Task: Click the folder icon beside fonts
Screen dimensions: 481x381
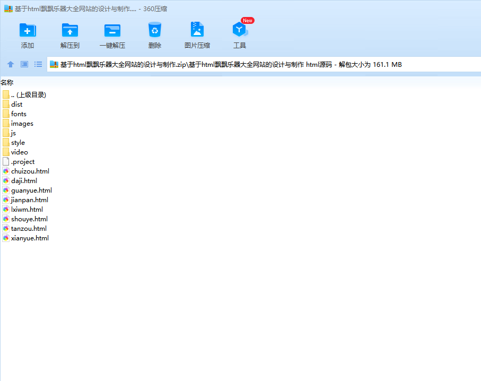Action: click(x=6, y=114)
